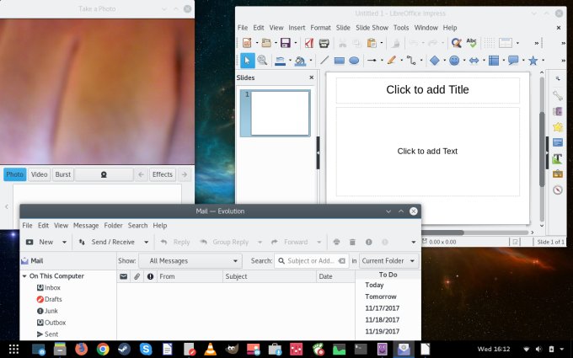Collapse the On This Computer tree
The height and width of the screenshot is (358, 573).
tap(24, 276)
